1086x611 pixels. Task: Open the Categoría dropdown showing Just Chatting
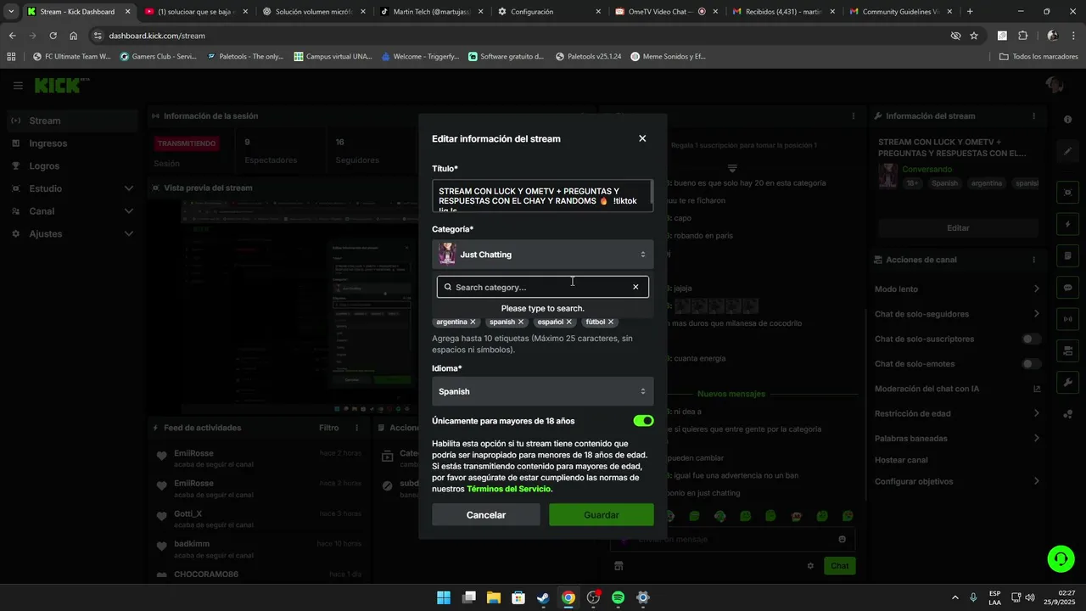543,255
